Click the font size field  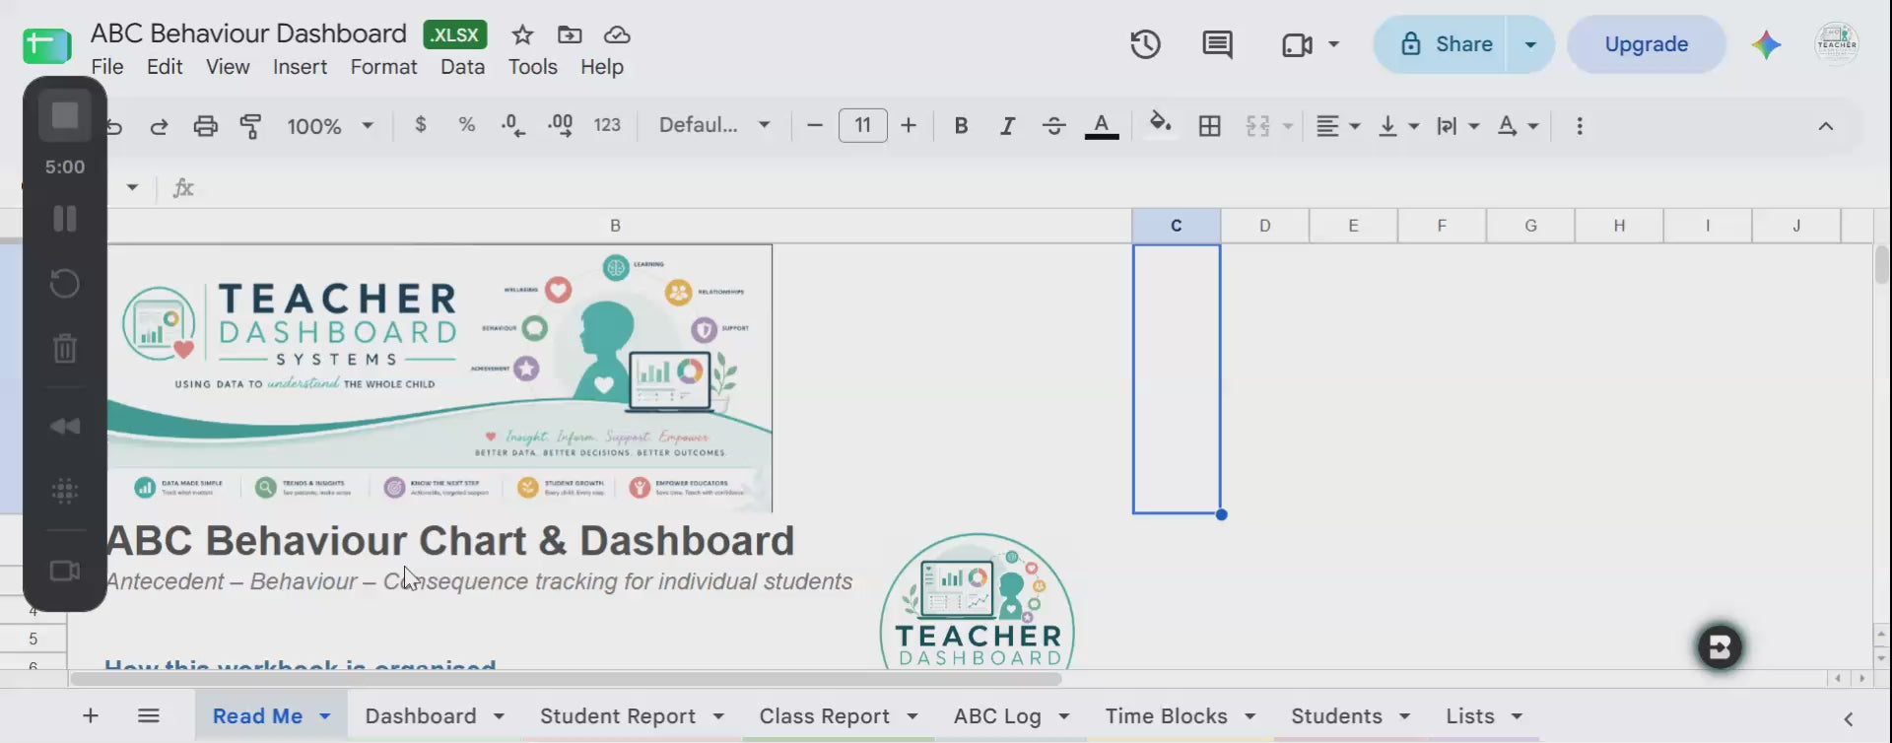pos(862,126)
